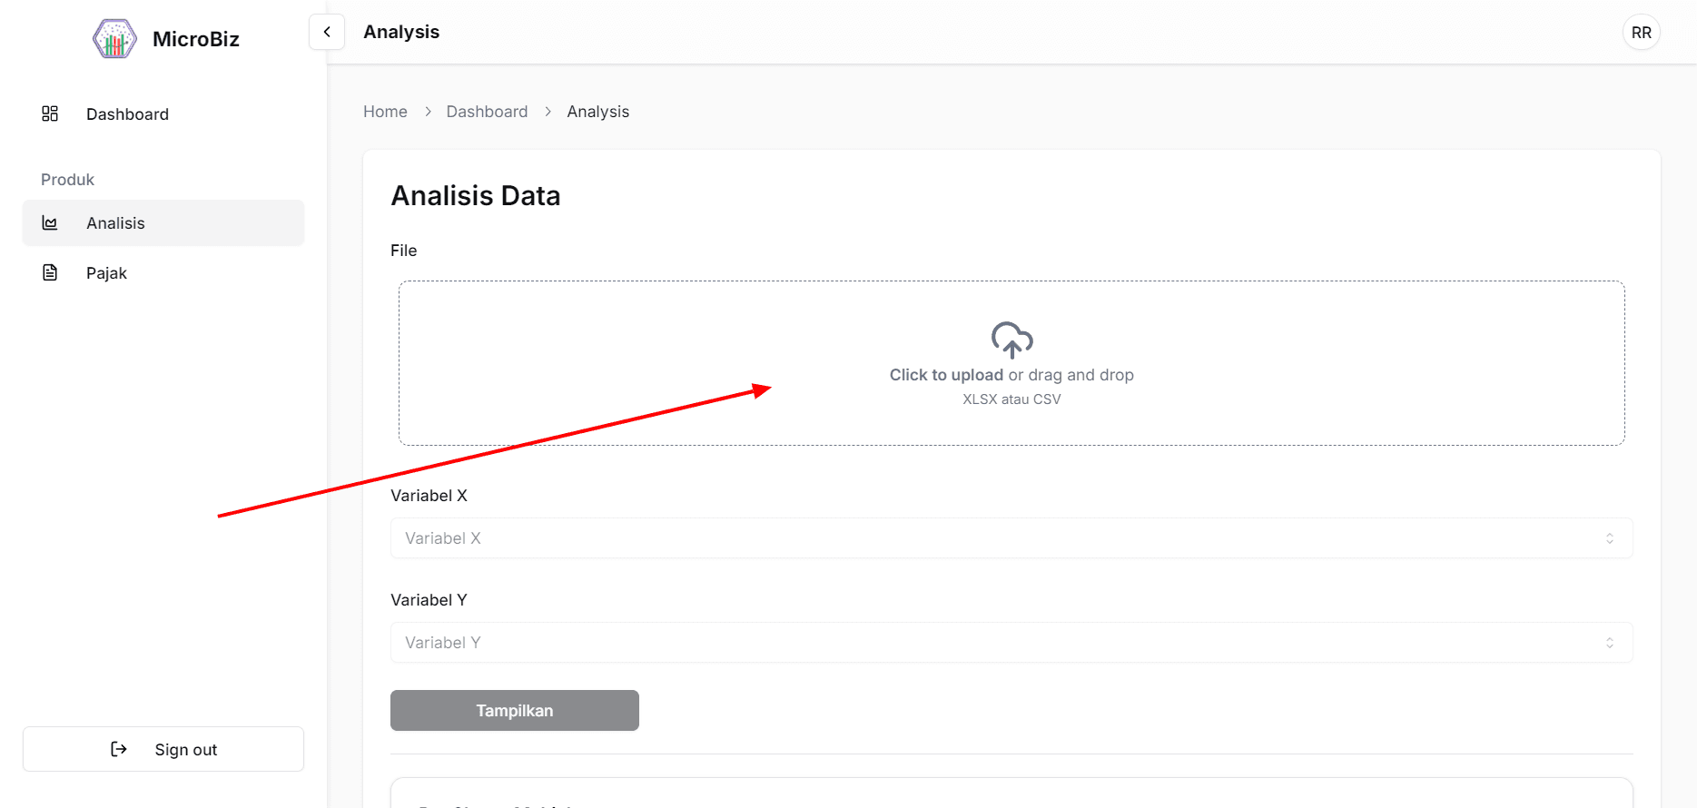This screenshot has width=1697, height=808.
Task: Click the Produk section label
Action: pos(67,180)
